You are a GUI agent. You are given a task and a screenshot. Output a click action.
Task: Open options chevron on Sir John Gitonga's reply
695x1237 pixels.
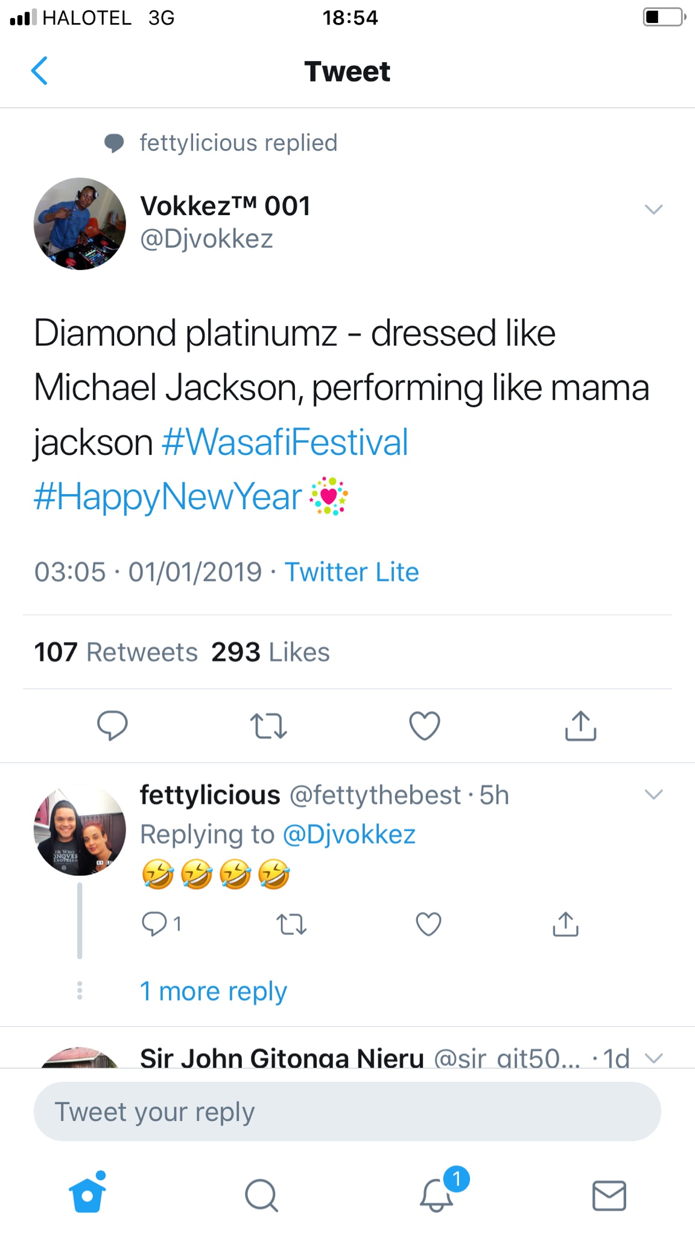point(653,1058)
